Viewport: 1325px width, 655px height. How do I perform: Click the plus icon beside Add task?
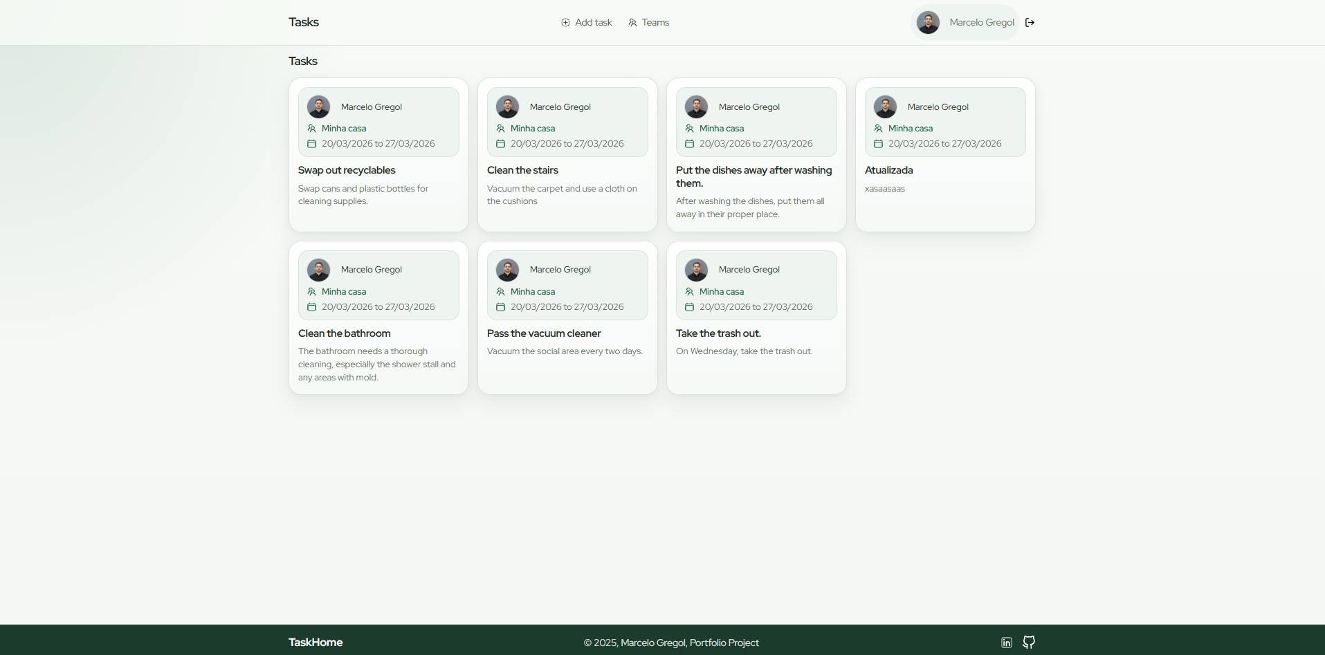tap(565, 23)
